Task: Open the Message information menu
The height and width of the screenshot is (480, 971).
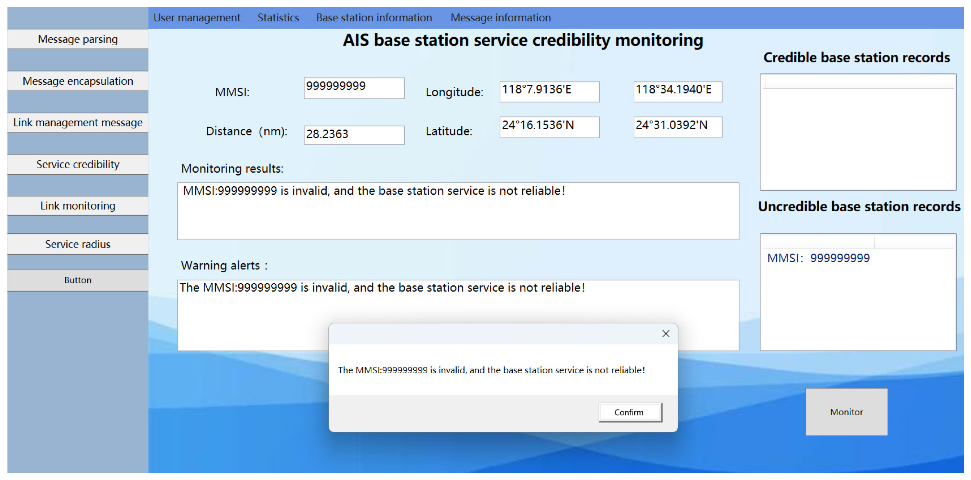Action: tap(500, 18)
